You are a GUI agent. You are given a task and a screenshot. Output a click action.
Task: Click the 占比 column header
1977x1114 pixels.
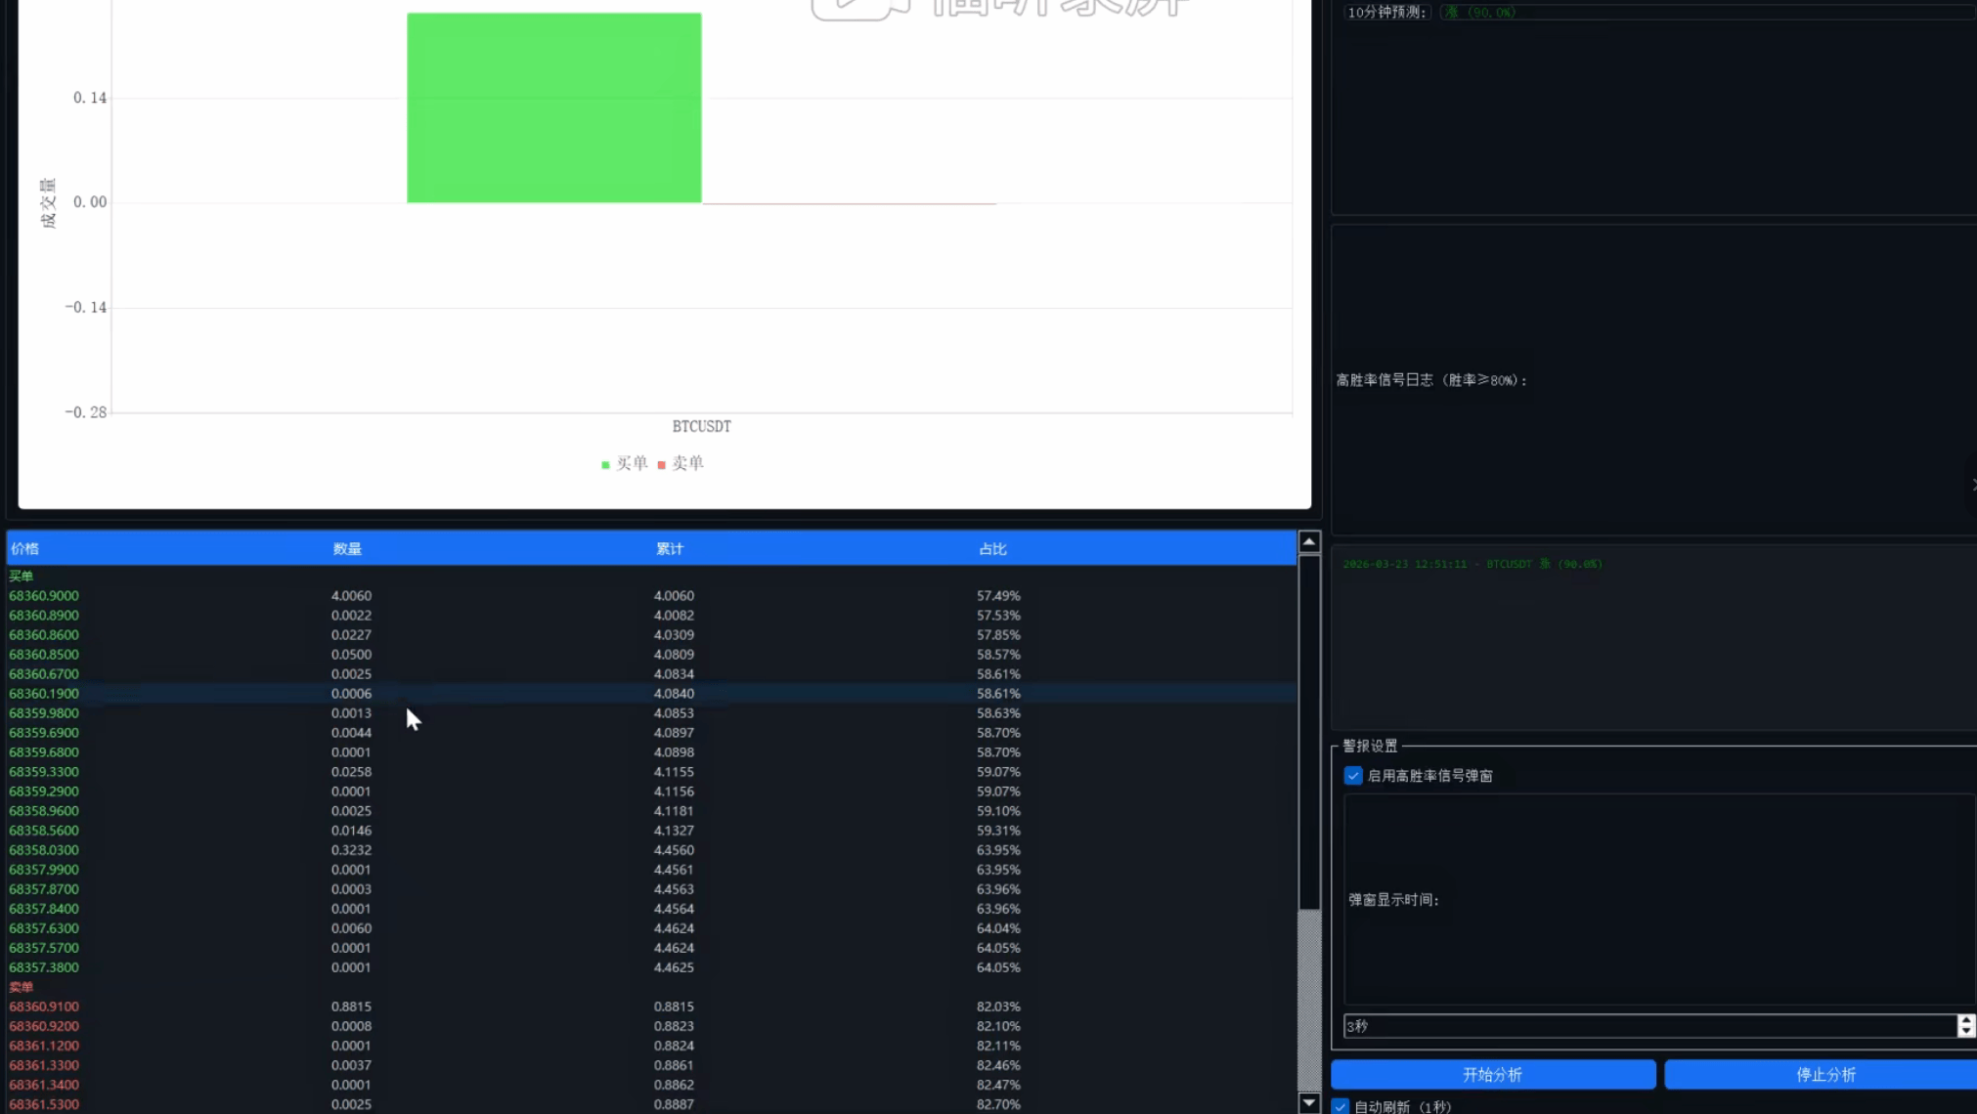point(992,549)
